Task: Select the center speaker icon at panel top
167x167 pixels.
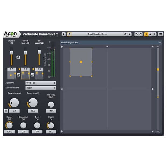Action: 107,46
